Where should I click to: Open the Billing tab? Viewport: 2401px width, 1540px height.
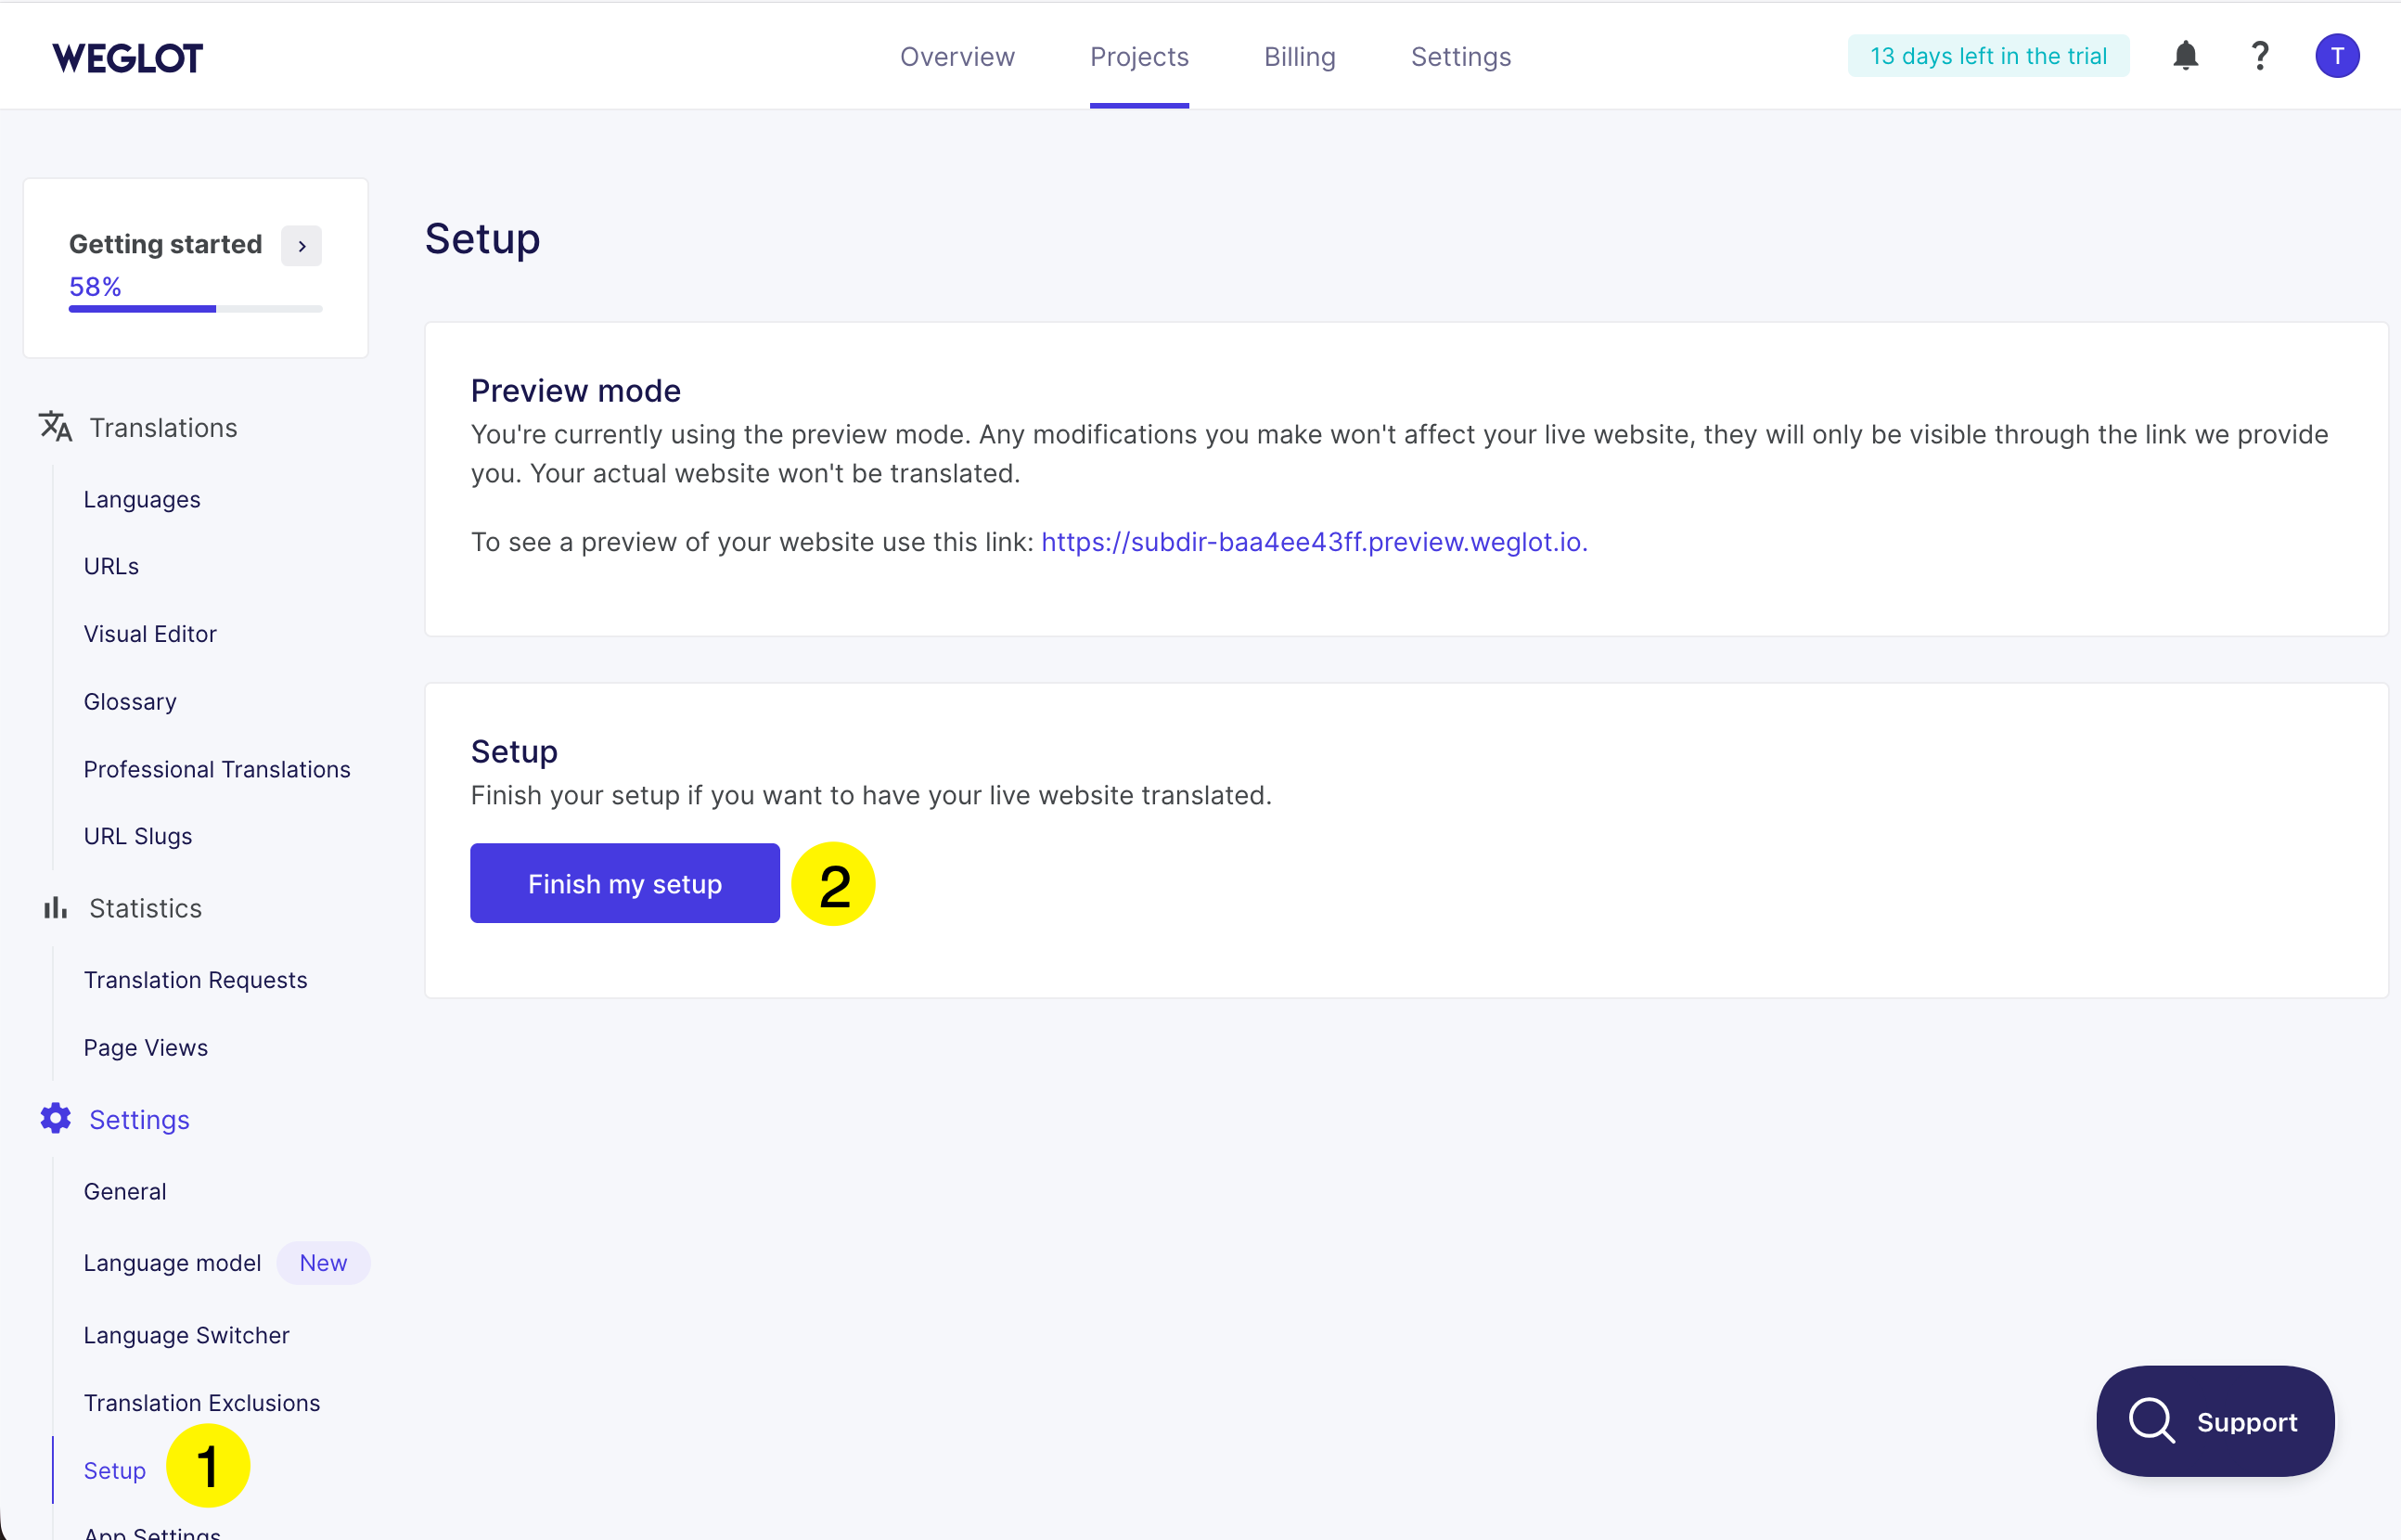(x=1299, y=57)
